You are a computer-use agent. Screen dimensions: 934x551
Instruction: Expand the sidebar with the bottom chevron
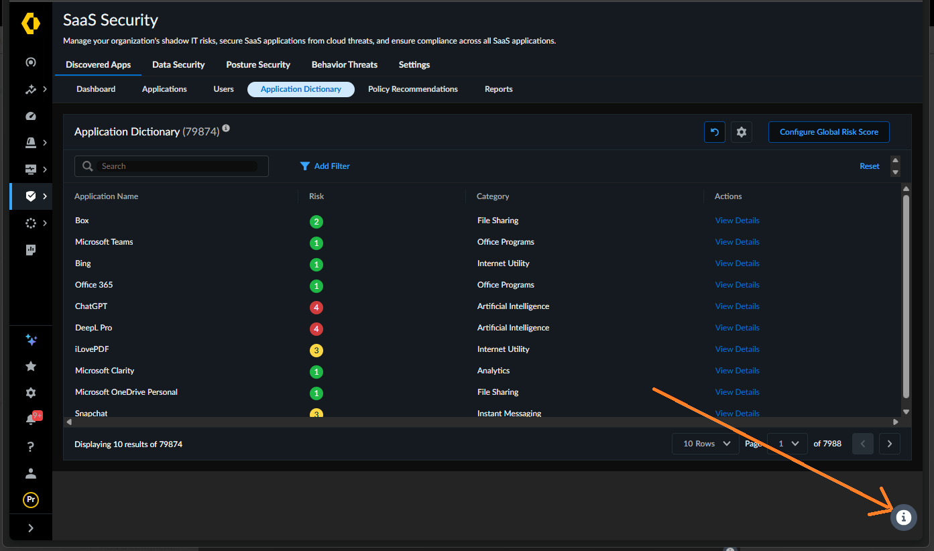pos(31,528)
